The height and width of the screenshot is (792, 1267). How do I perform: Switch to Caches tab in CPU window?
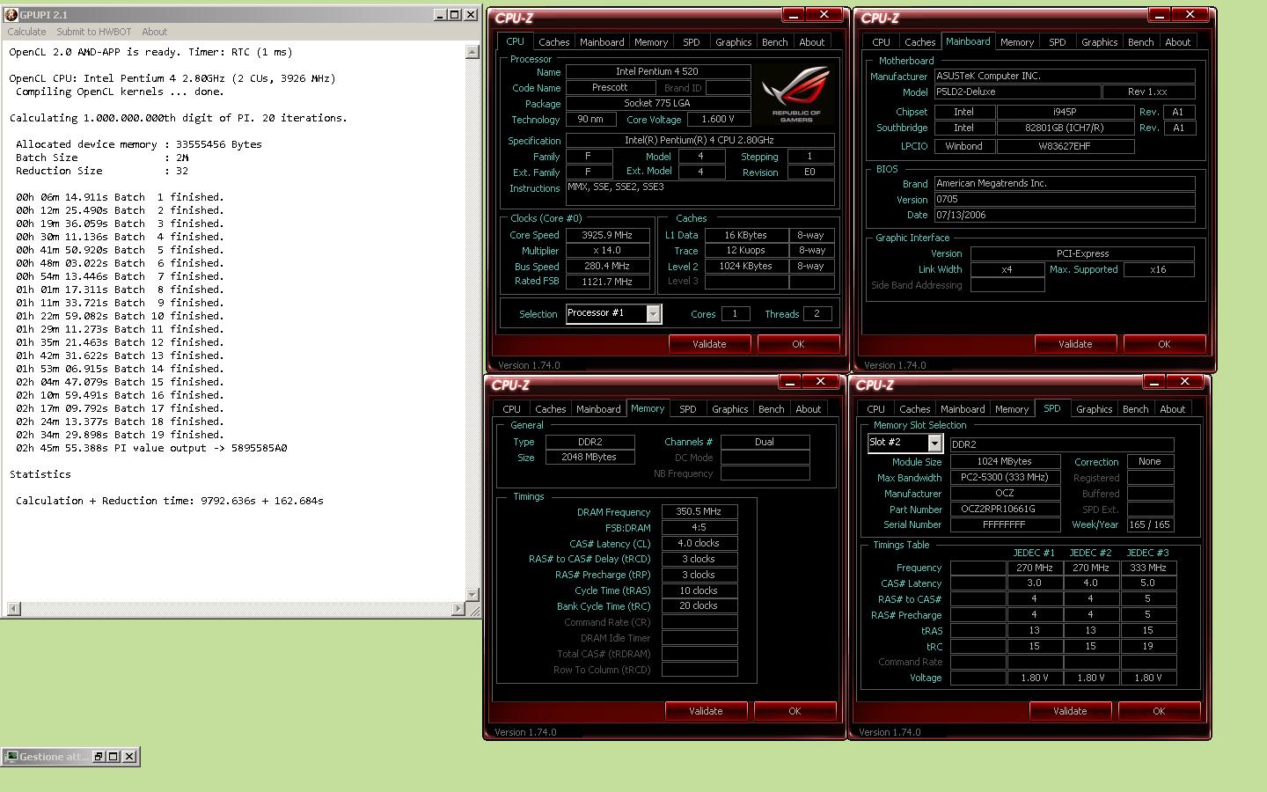tap(553, 42)
